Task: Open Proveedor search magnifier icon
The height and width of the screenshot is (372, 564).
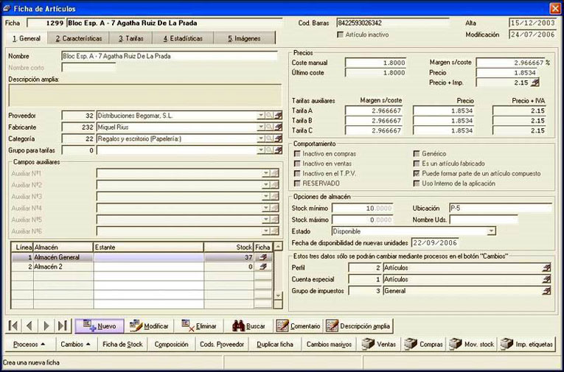Action: (269, 116)
